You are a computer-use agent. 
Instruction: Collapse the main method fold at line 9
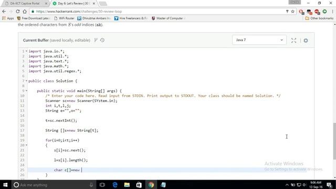26,91
